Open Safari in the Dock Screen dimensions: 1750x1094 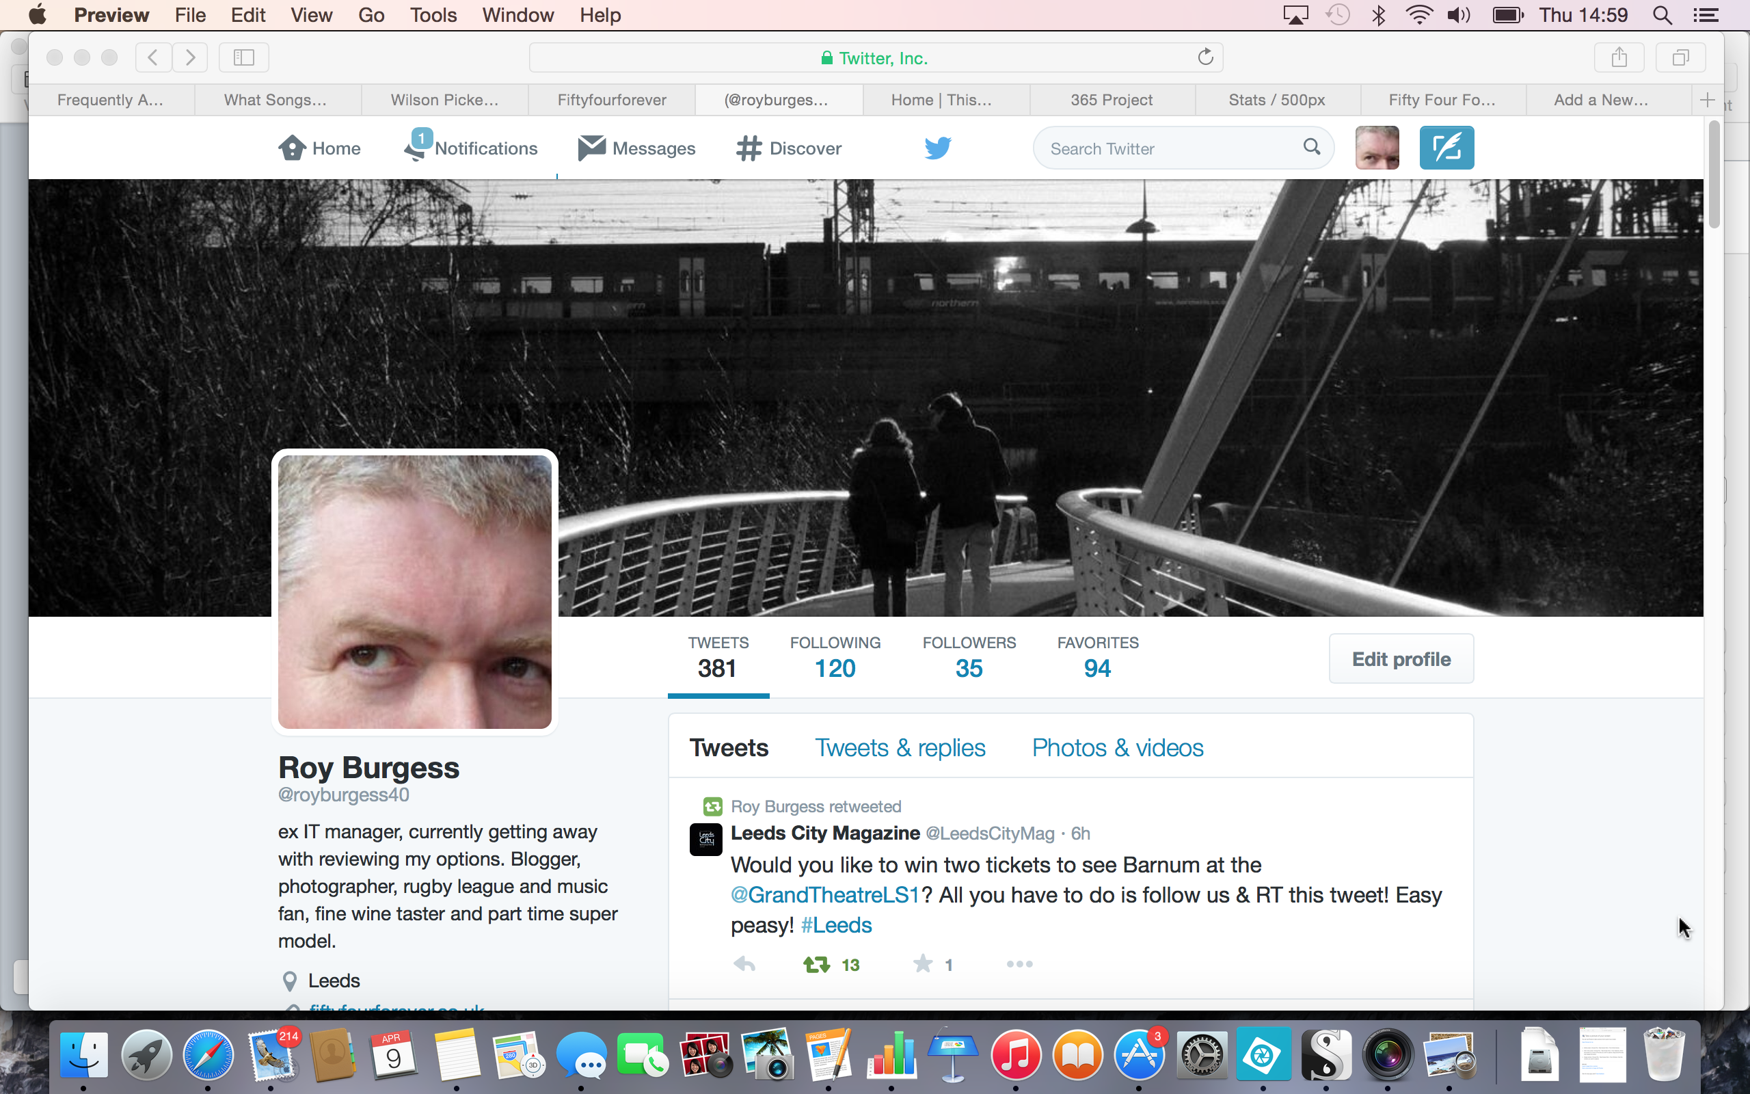point(208,1054)
